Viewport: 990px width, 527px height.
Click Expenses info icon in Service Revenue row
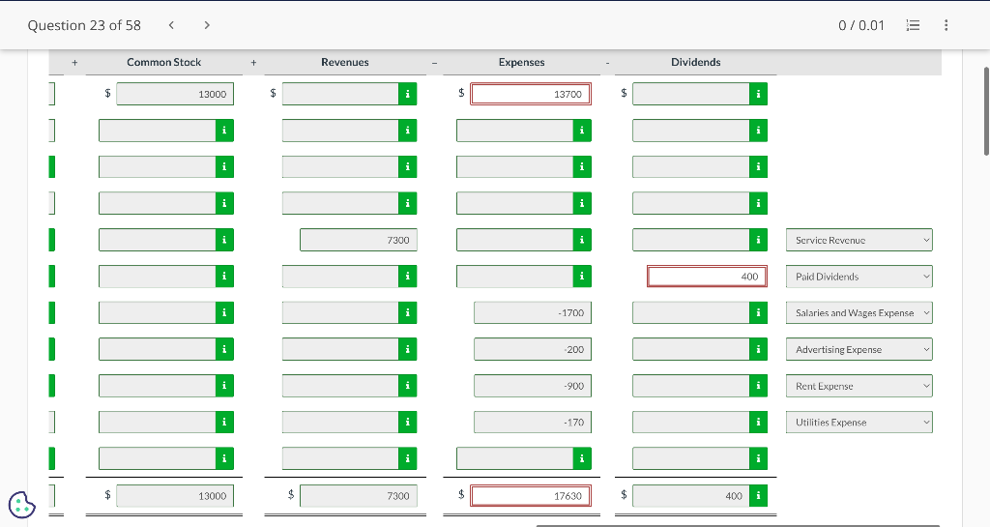click(581, 240)
